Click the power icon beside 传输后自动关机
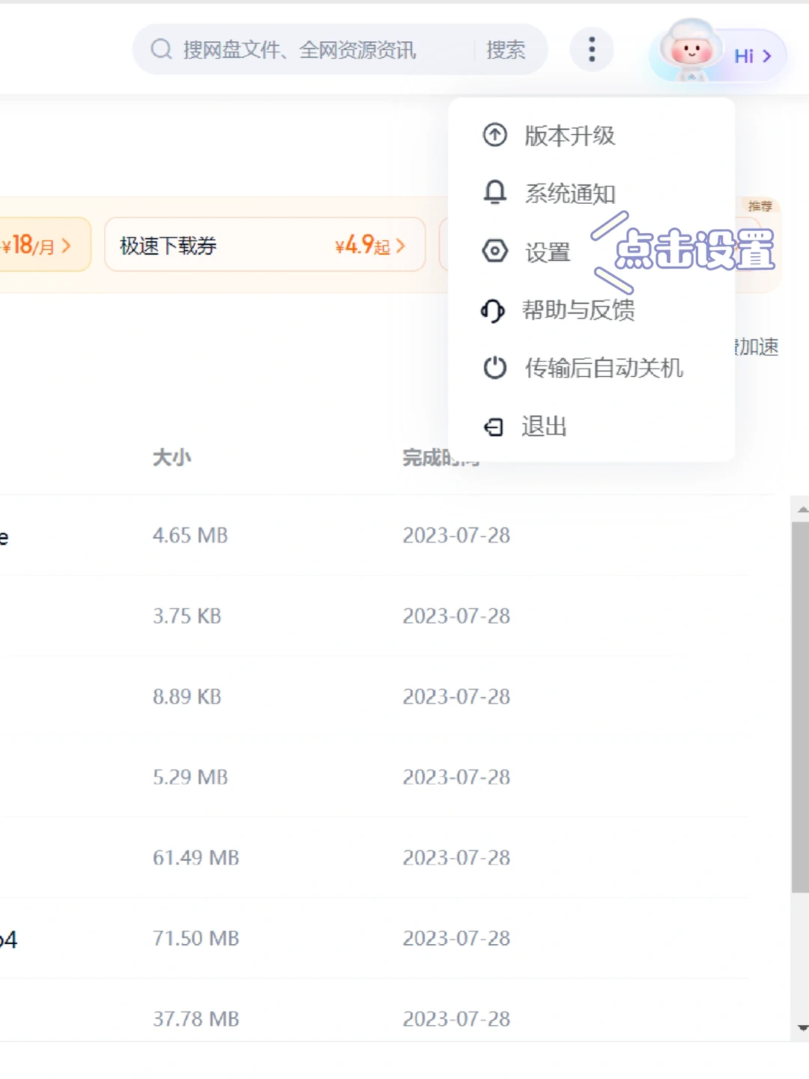The width and height of the screenshot is (809, 1079). pyautogui.click(x=494, y=368)
